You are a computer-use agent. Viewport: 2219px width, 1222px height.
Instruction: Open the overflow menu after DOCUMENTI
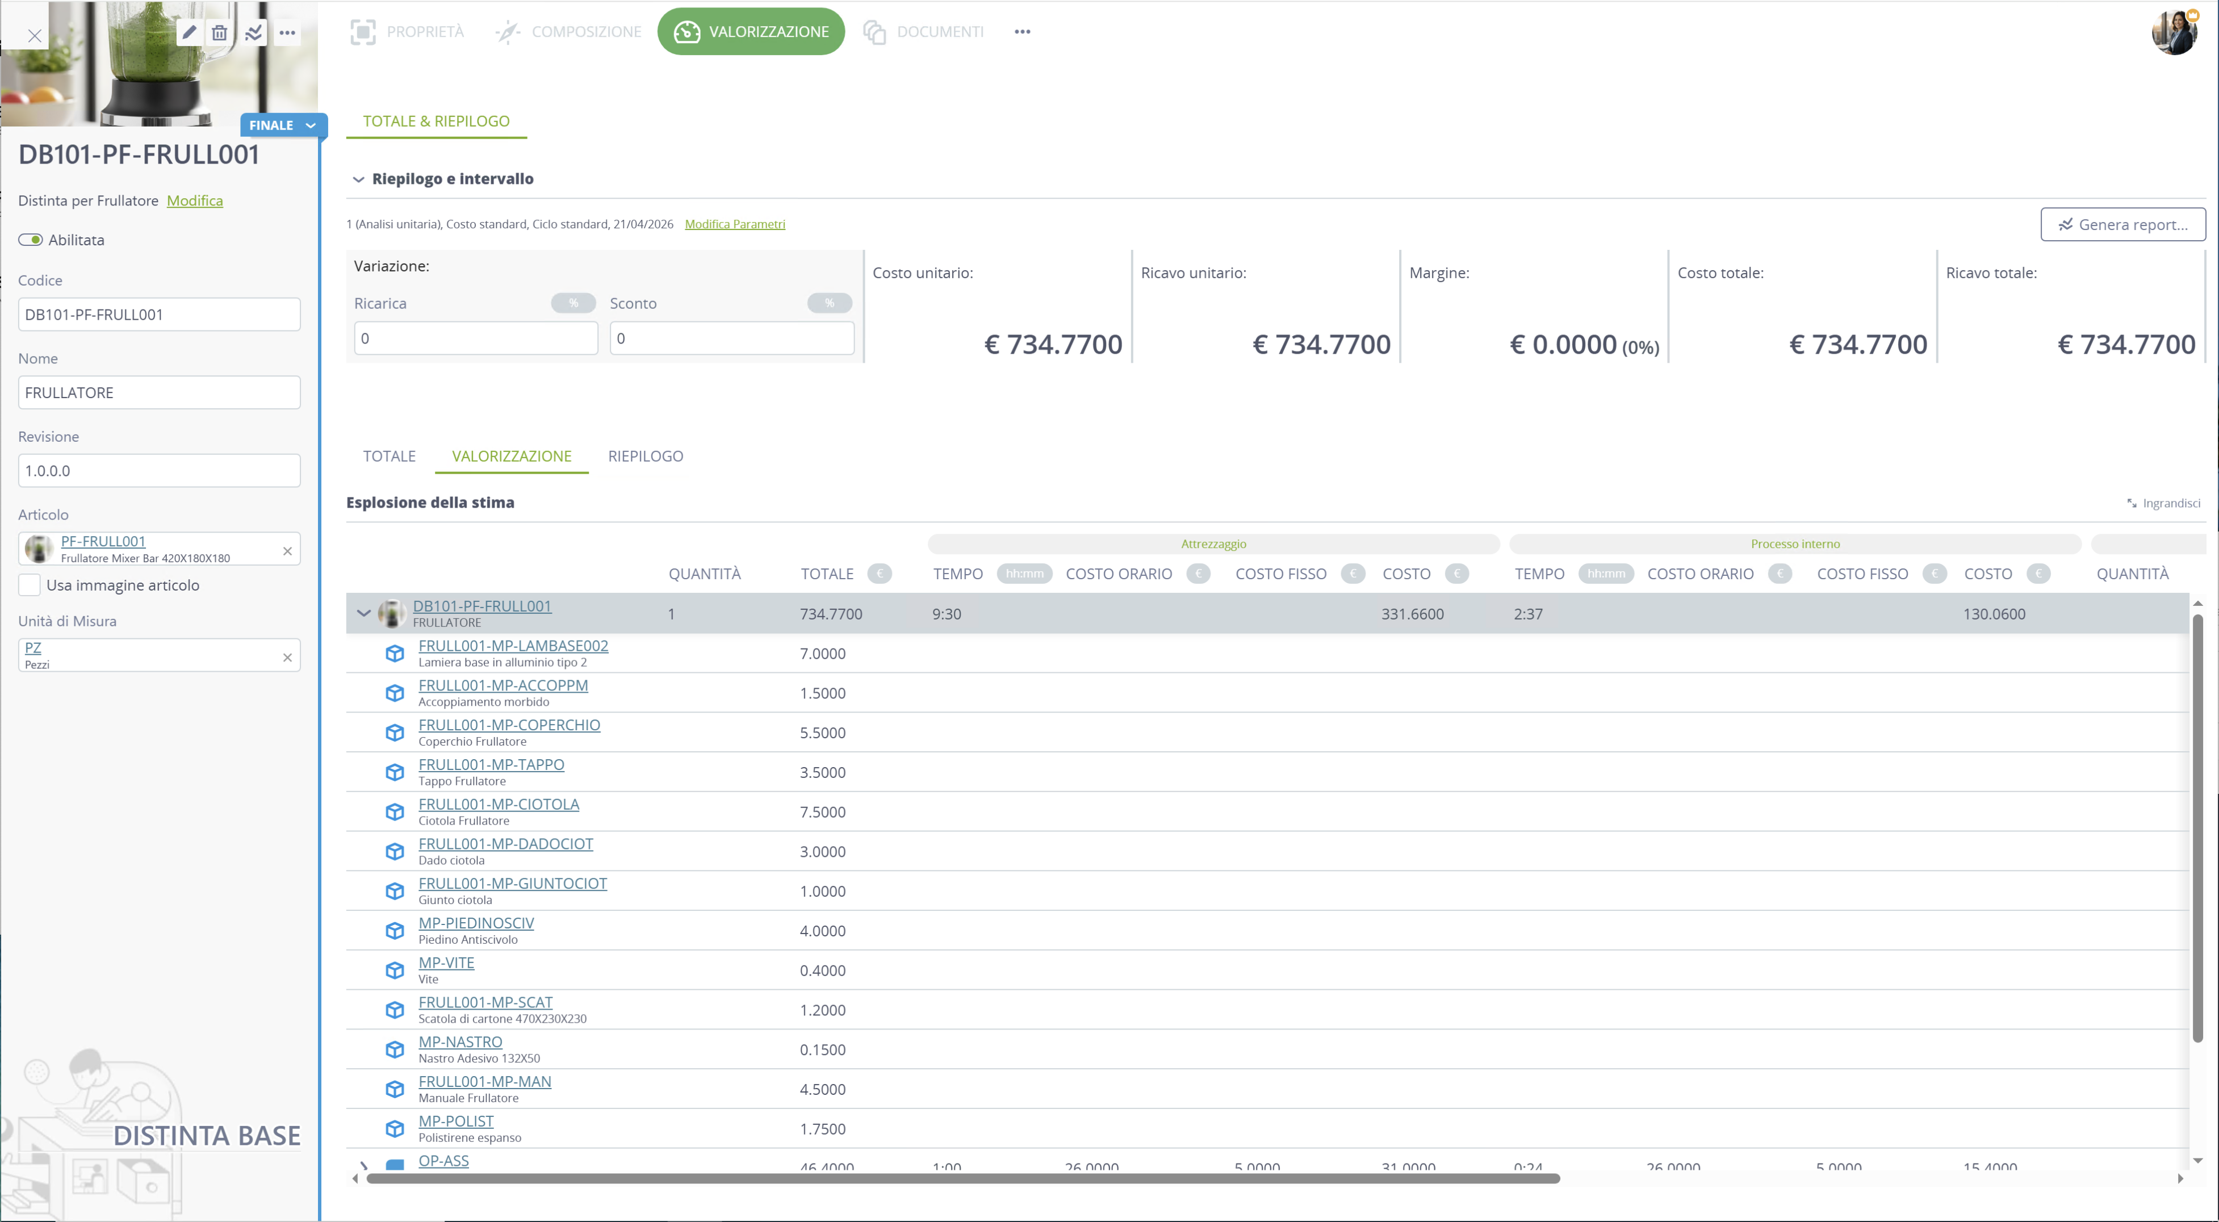coord(1023,32)
